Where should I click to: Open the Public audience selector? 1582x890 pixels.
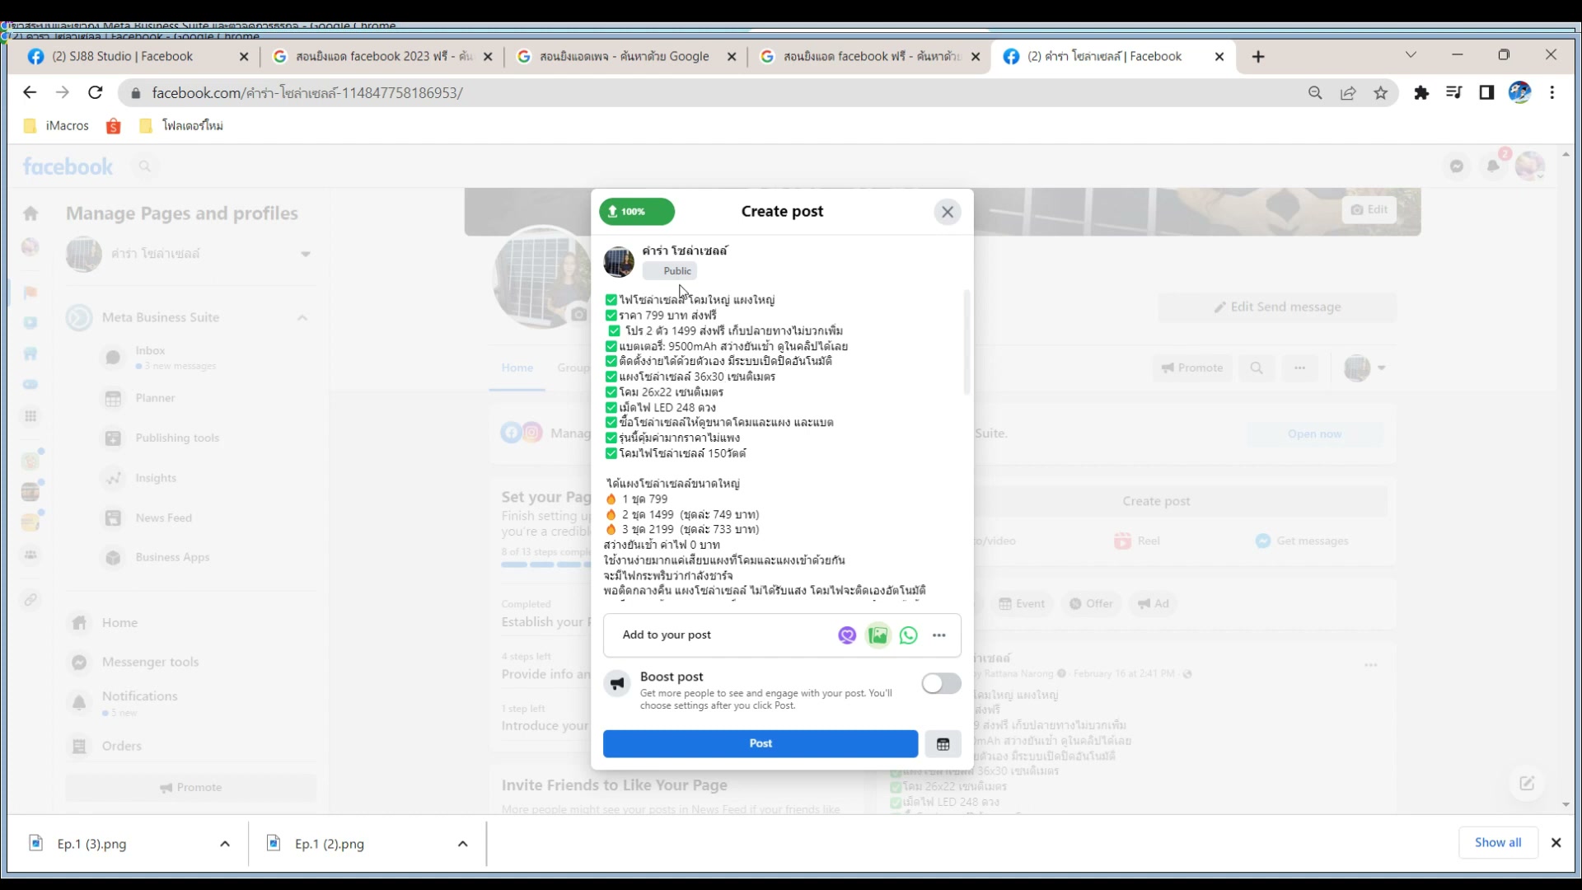tap(671, 271)
